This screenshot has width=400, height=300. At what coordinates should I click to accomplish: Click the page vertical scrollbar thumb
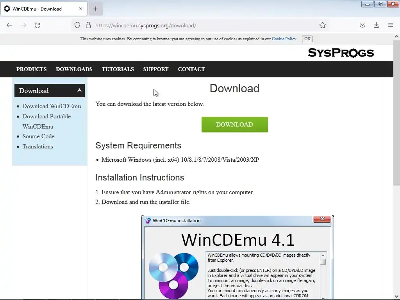coord(396,113)
